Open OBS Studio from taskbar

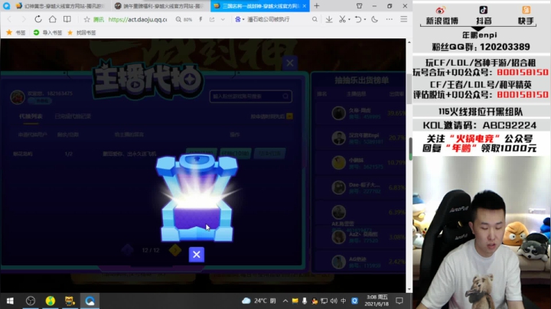coord(31,301)
